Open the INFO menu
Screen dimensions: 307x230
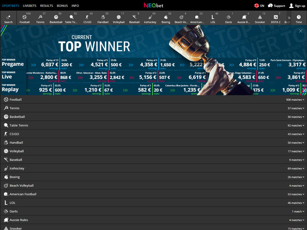[75, 6]
